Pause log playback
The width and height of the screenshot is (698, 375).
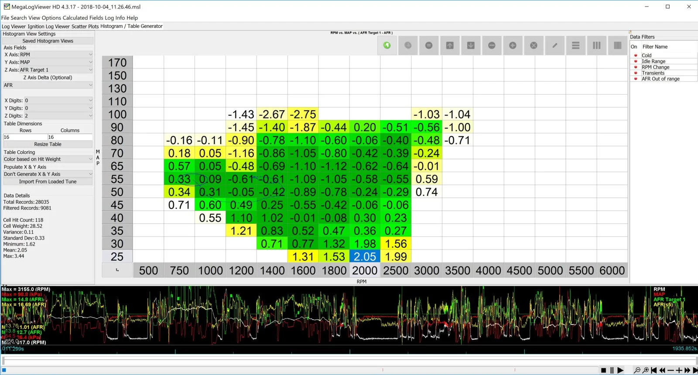(x=612, y=370)
